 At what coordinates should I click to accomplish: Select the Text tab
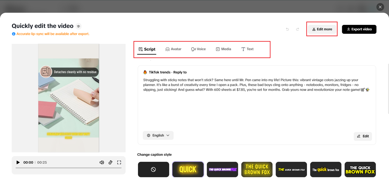[x=247, y=49]
